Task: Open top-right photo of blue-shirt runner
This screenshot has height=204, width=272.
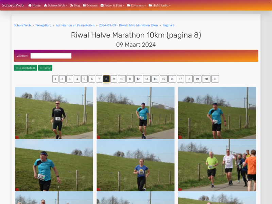Action: [x=217, y=113]
